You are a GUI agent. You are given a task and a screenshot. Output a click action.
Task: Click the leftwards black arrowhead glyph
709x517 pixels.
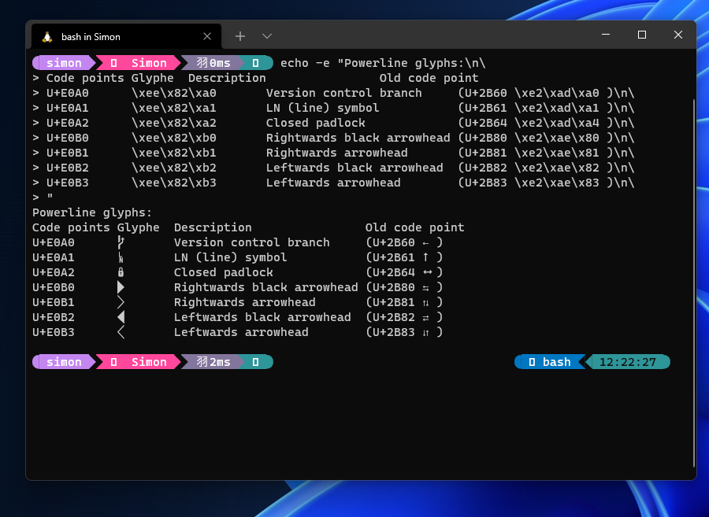[120, 317]
